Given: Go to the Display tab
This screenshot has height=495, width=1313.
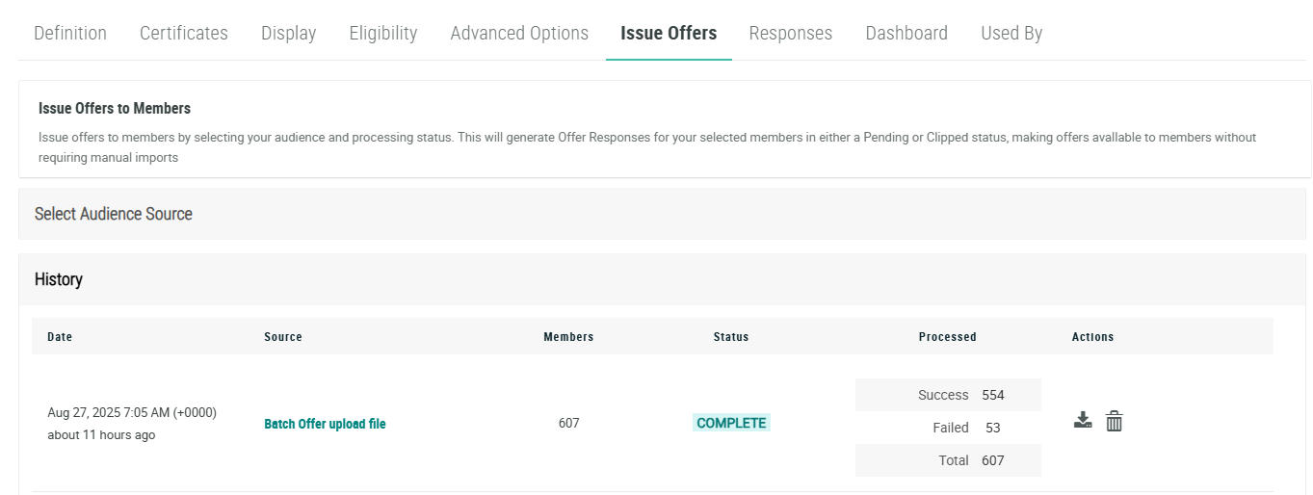Looking at the screenshot, I should click(x=288, y=33).
